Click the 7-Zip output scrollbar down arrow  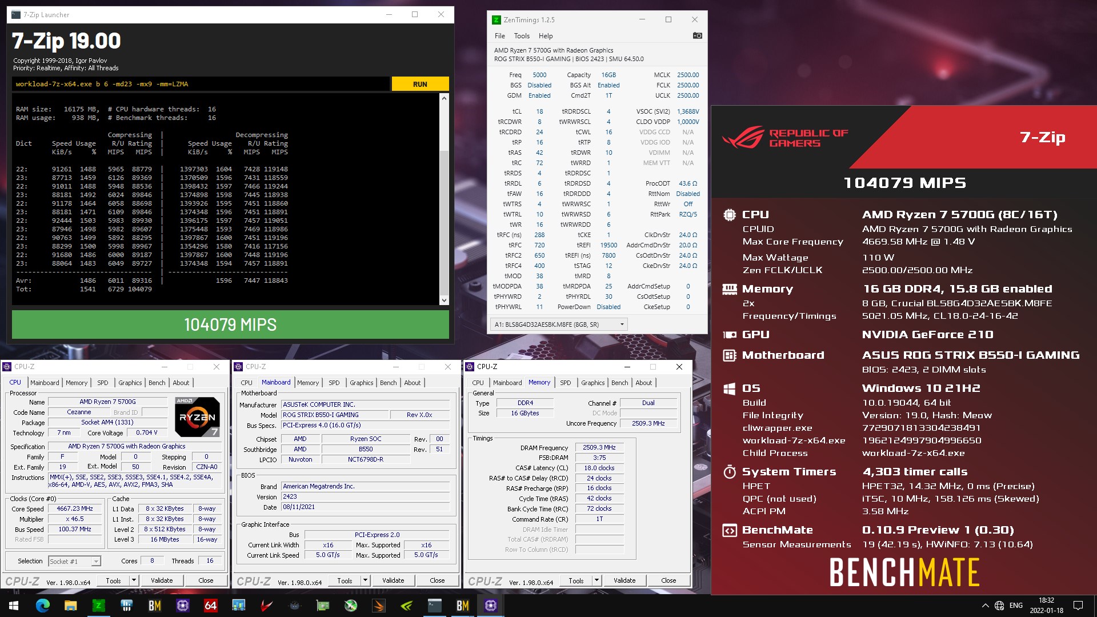click(444, 301)
